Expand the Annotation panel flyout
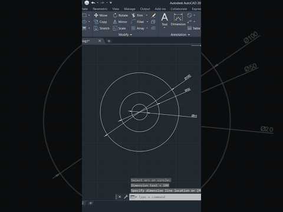283x212 pixels. [180, 35]
